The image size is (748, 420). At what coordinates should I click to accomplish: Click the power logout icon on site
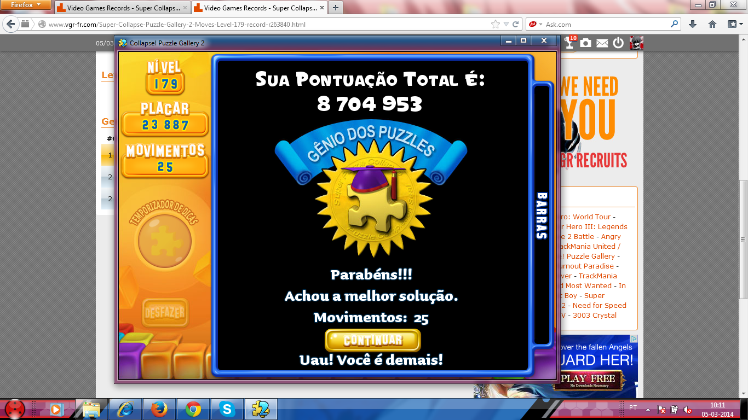click(619, 43)
